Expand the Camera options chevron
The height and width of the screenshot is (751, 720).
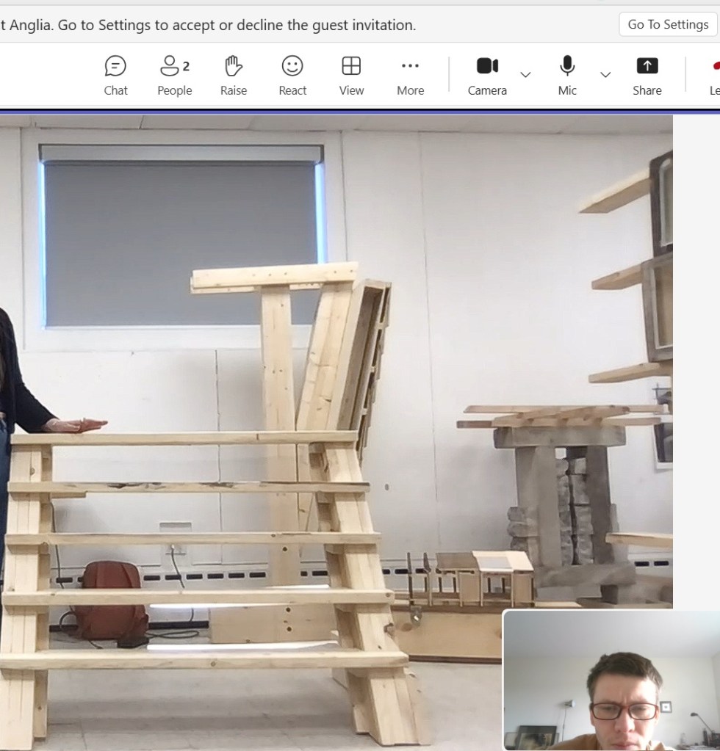click(525, 74)
